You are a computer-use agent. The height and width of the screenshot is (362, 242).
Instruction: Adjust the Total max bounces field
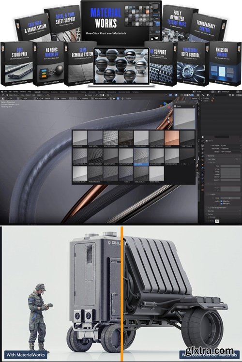[x=230, y=166]
